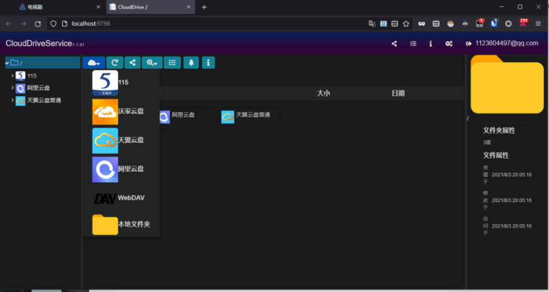Open the list view toolbar button
Image resolution: width=549 pixels, height=292 pixels.
[x=172, y=63]
